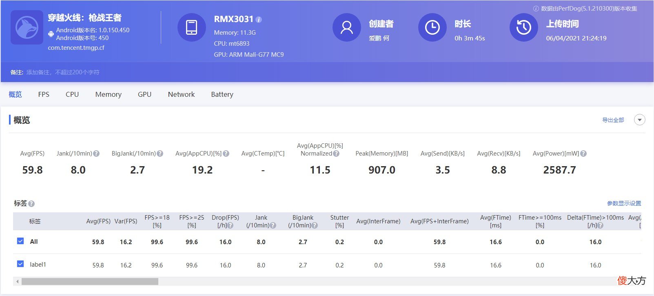
Task: Open help icon in Jank column header
Action: pyautogui.click(x=273, y=225)
